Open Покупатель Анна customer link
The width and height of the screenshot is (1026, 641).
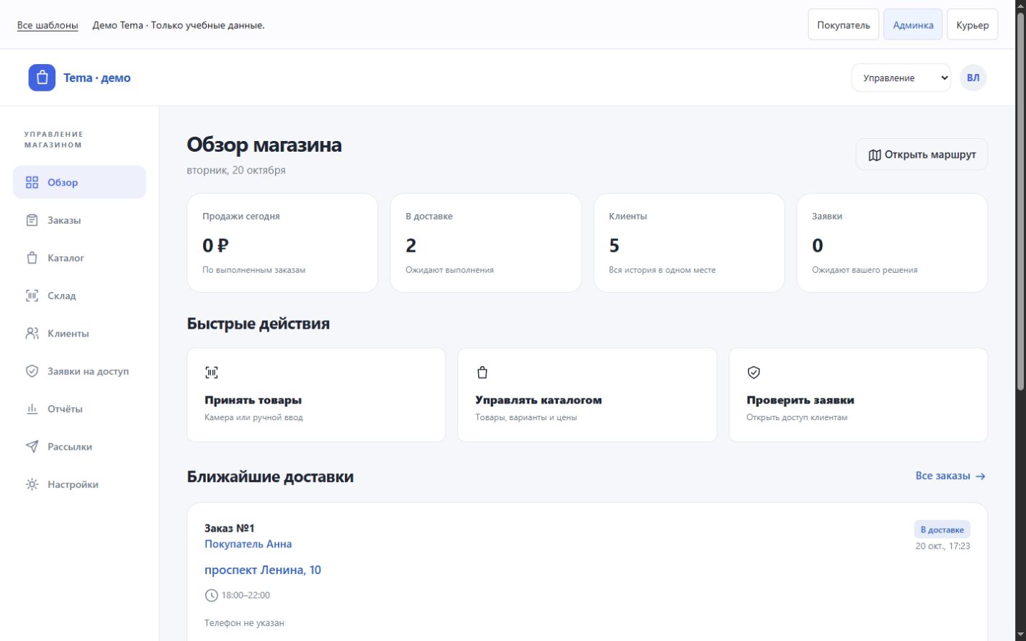(248, 544)
